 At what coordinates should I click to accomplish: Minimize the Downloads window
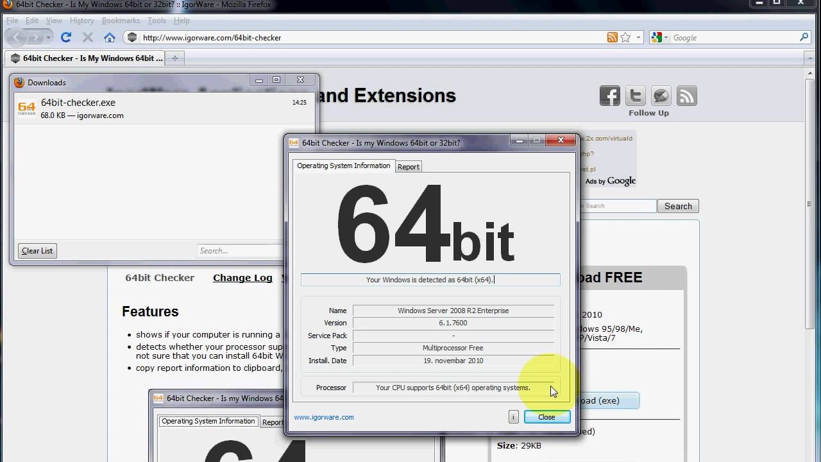(259, 80)
